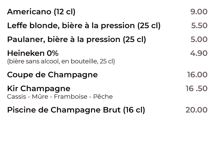Click the Pêche flavor option text
The width and height of the screenshot is (209, 148).
coord(103,97)
